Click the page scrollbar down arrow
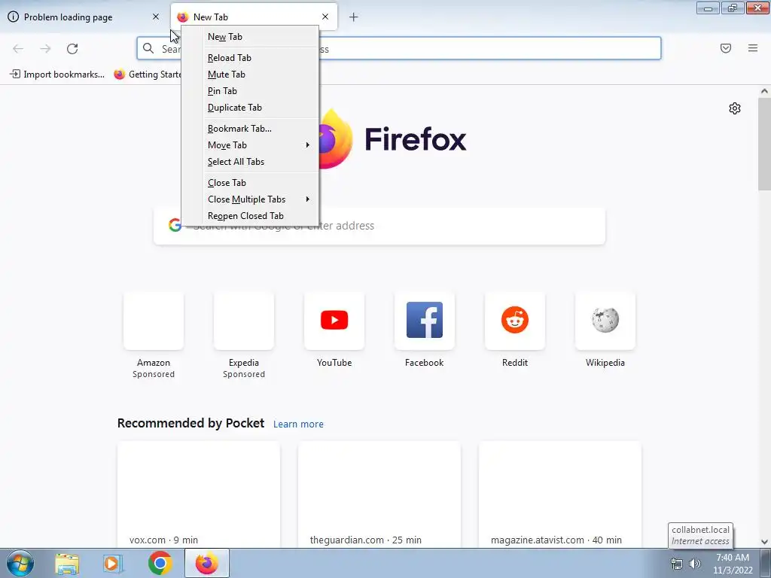 [x=764, y=542]
